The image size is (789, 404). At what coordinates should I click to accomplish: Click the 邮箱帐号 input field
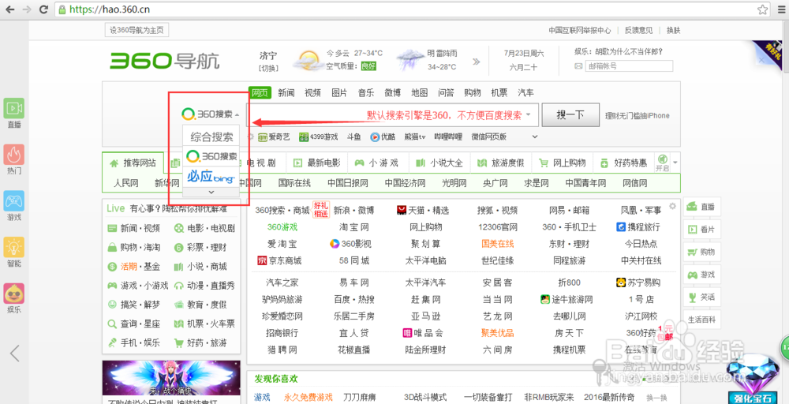pos(629,66)
